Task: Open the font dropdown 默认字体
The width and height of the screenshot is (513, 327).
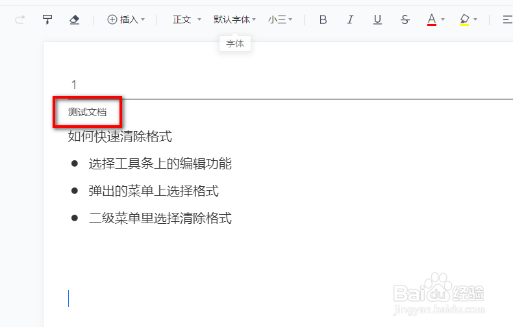Action: (234, 19)
